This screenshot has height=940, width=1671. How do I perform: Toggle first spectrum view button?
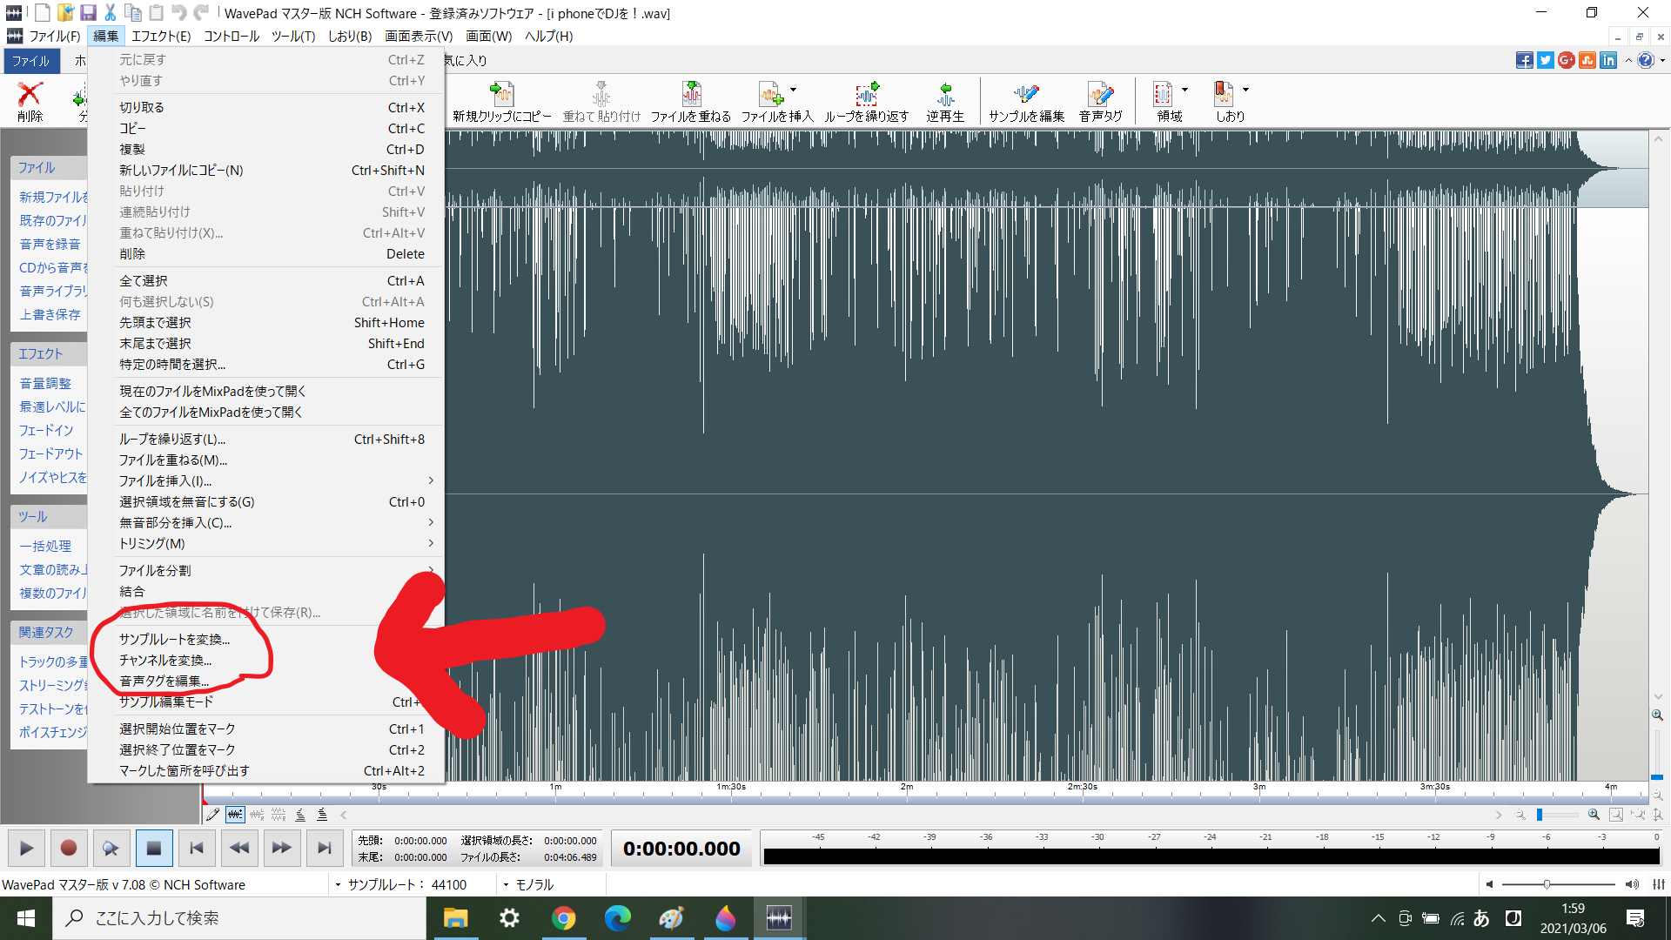300,815
